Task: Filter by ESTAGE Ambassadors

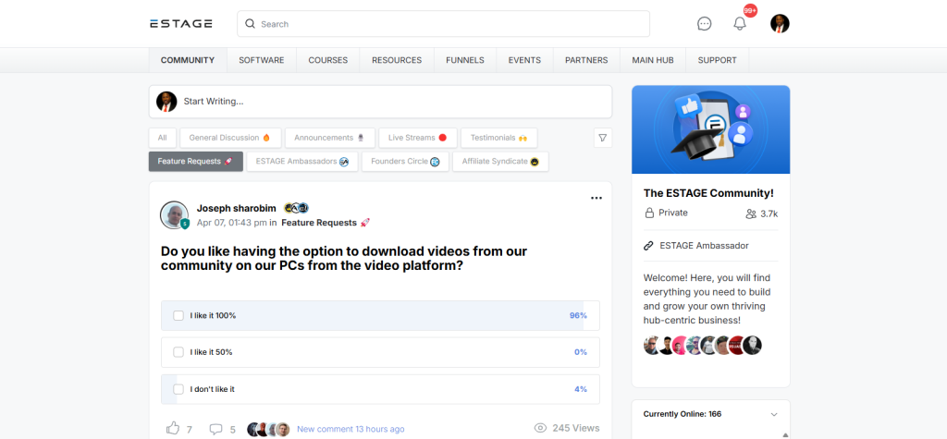Action: (302, 162)
